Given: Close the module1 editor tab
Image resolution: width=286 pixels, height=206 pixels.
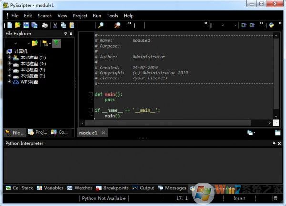Looking at the screenshot, I should point(103,133).
